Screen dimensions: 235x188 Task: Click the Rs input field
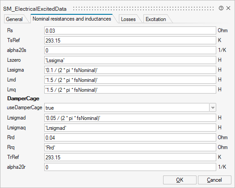click(x=130, y=30)
